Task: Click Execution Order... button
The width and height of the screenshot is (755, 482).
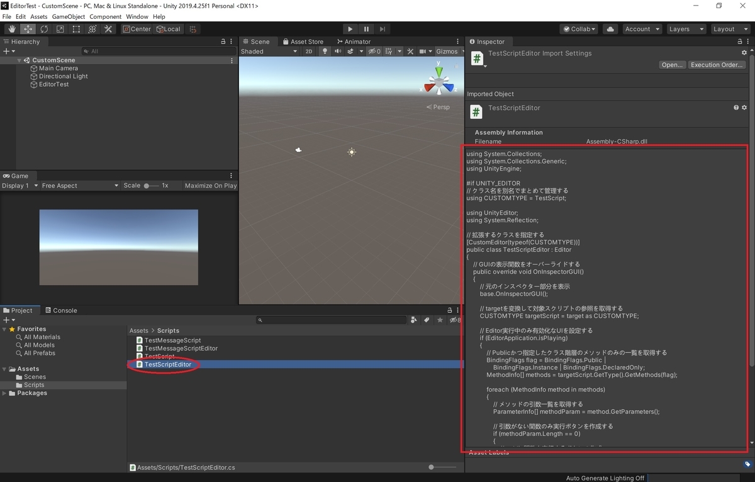Action: [x=717, y=65]
